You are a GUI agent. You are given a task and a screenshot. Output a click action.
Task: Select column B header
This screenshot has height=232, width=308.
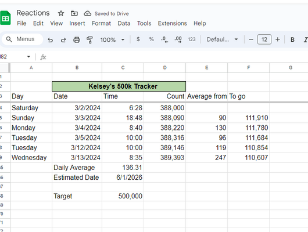coord(77,68)
